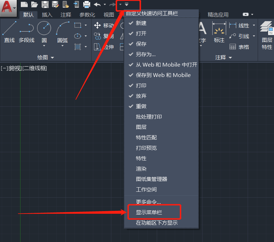Click the [二维线框] visual style control
The width and height of the screenshot is (274, 242).
coord(35,68)
